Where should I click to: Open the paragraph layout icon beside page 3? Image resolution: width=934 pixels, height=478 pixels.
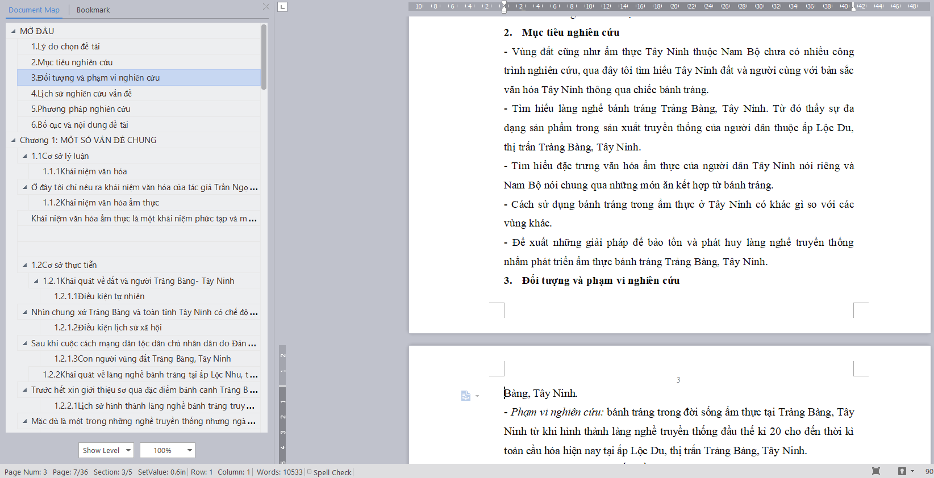pyautogui.click(x=466, y=396)
